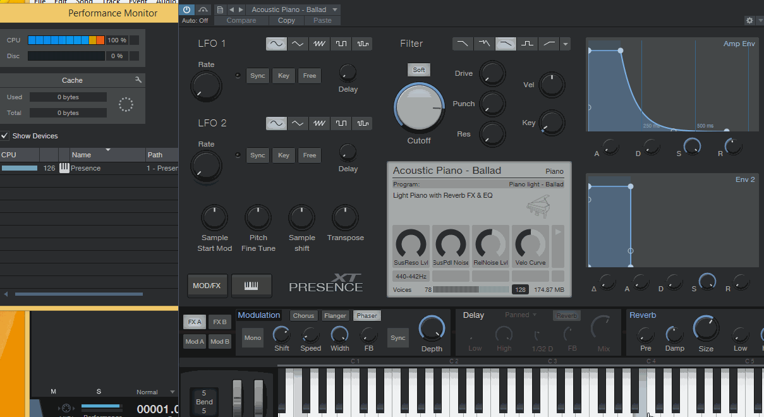The height and width of the screenshot is (417, 764).
Task: Select the highlighted third filter type icon
Action: point(506,44)
